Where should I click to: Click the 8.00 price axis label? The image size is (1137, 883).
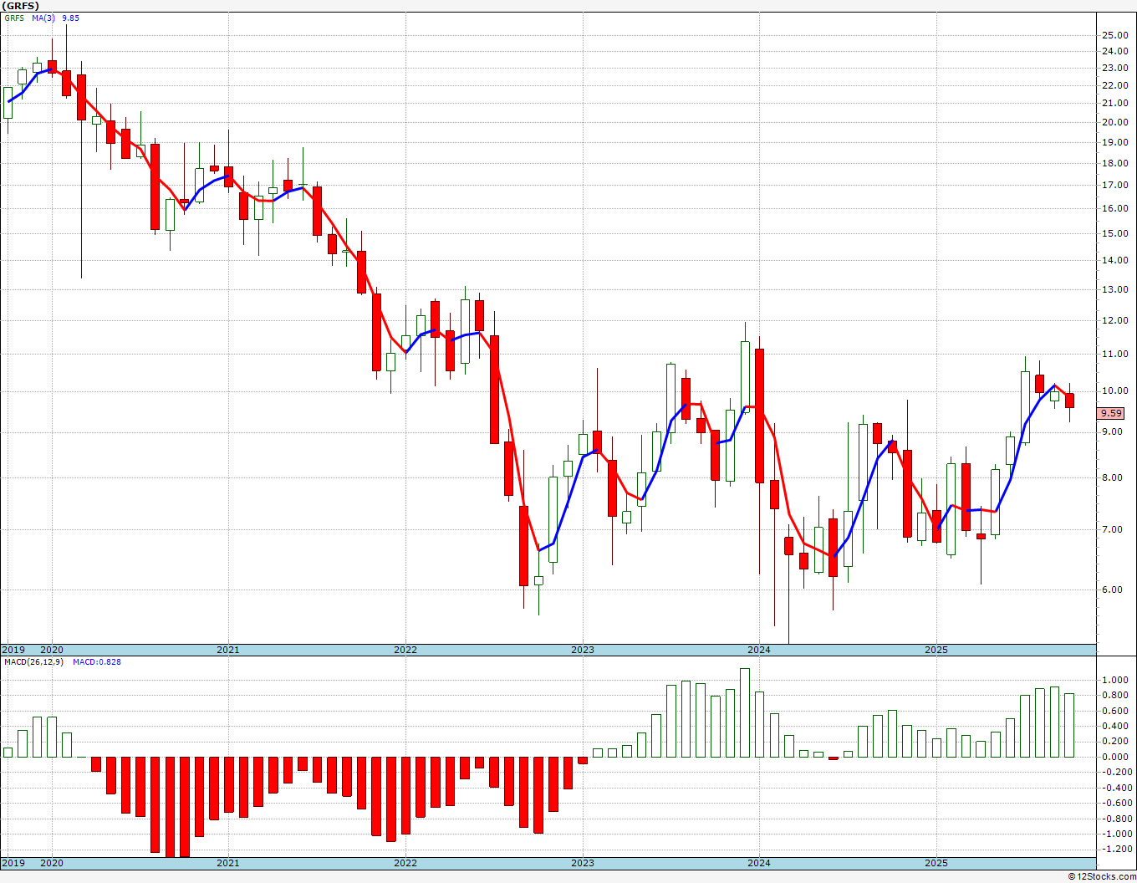(1112, 477)
